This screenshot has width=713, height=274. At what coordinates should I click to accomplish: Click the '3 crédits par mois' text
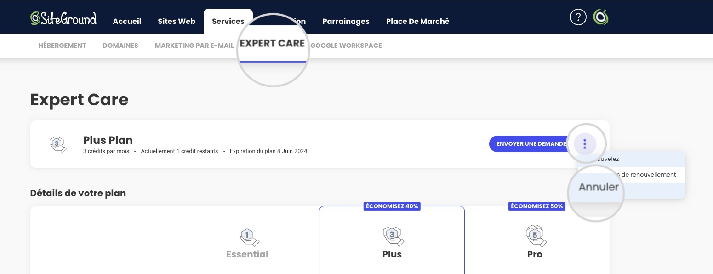click(x=106, y=151)
